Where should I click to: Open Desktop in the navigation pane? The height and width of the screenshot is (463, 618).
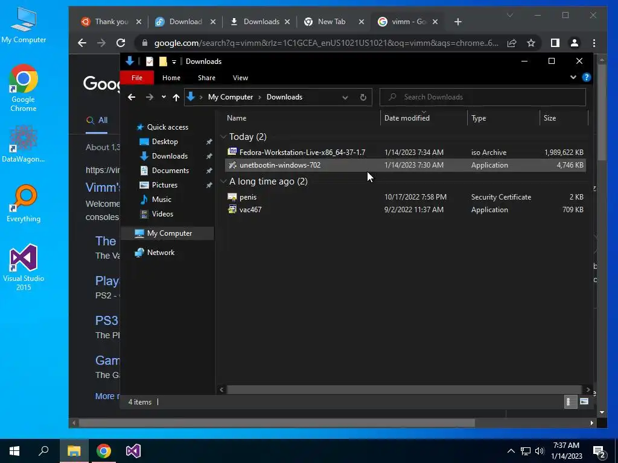(165, 141)
